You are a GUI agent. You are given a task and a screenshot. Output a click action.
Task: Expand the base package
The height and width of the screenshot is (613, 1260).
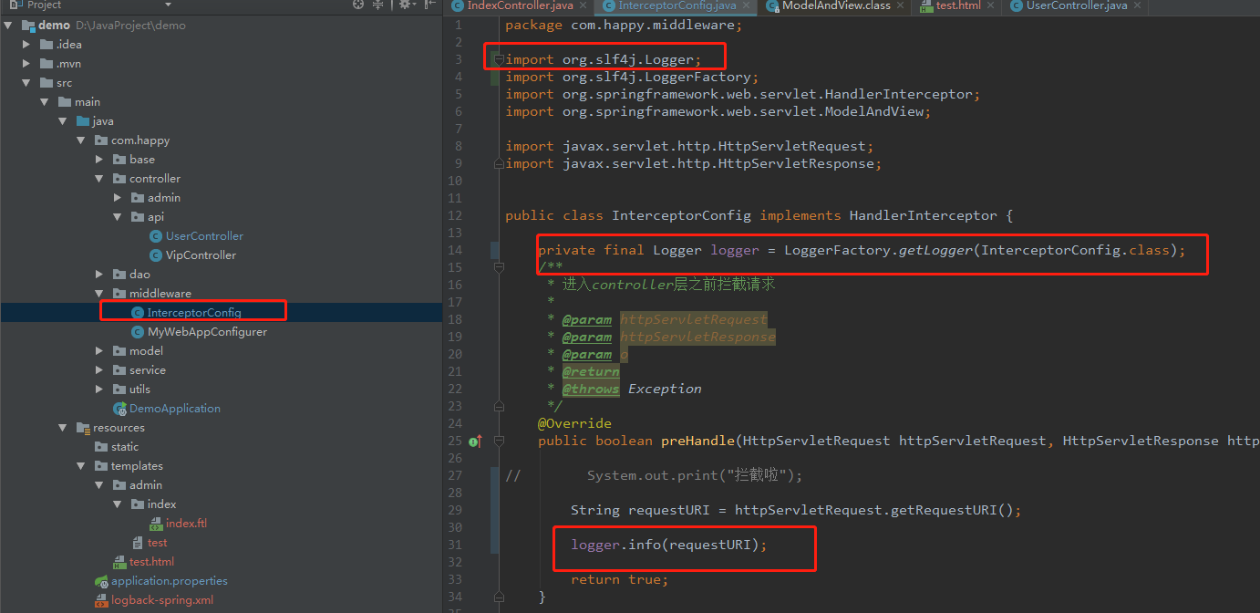99,160
